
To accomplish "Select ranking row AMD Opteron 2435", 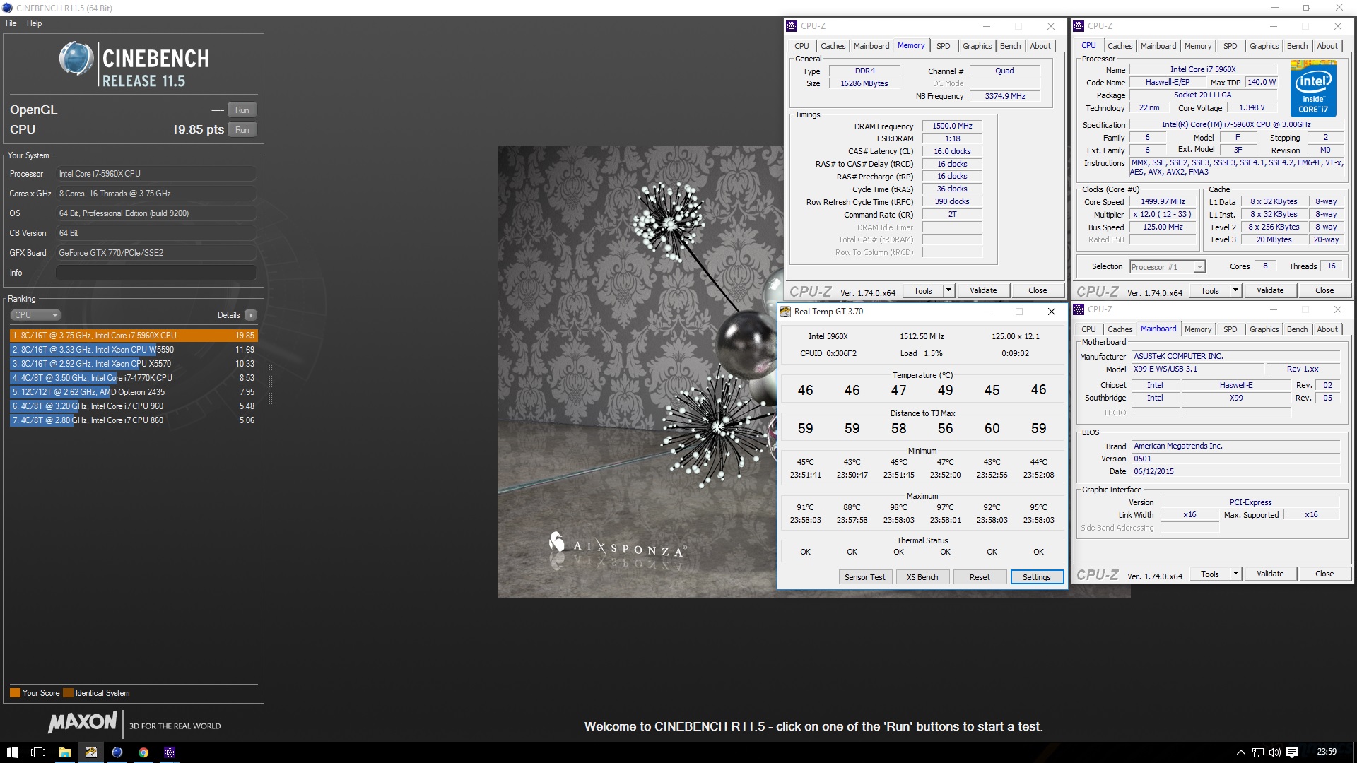I will [134, 392].
